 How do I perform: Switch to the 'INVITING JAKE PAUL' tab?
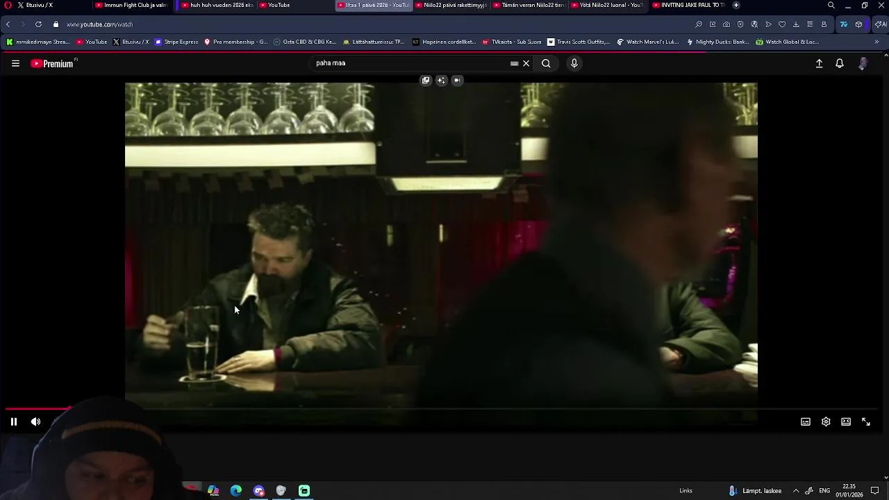[688, 5]
